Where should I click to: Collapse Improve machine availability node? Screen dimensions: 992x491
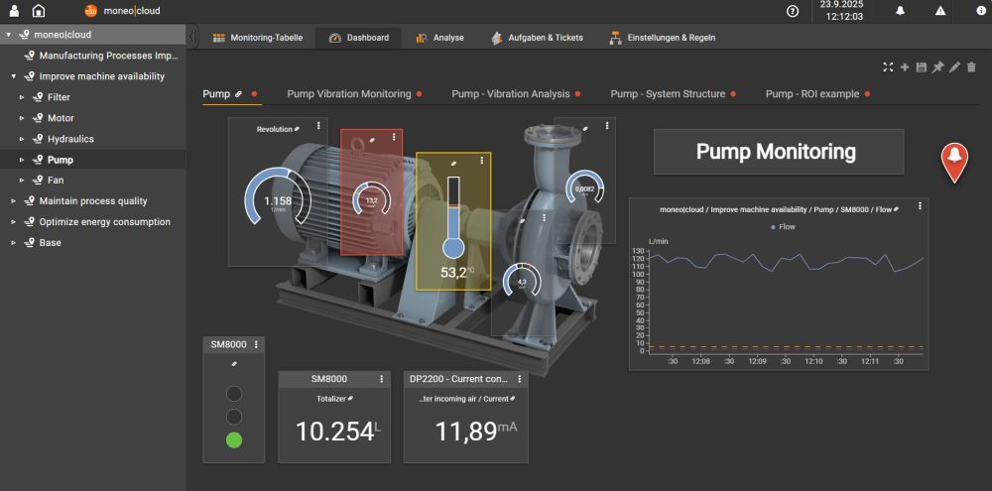14,76
